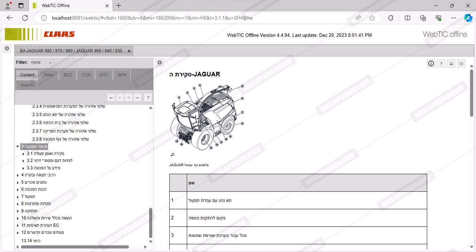Switch to the Index tab
The width and height of the screenshot is (476, 252).
coord(49,75)
